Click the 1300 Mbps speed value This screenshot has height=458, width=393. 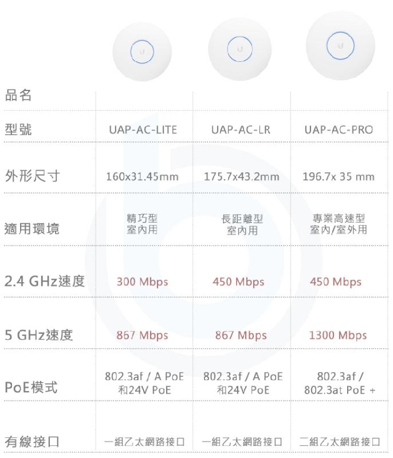pyautogui.click(x=338, y=335)
